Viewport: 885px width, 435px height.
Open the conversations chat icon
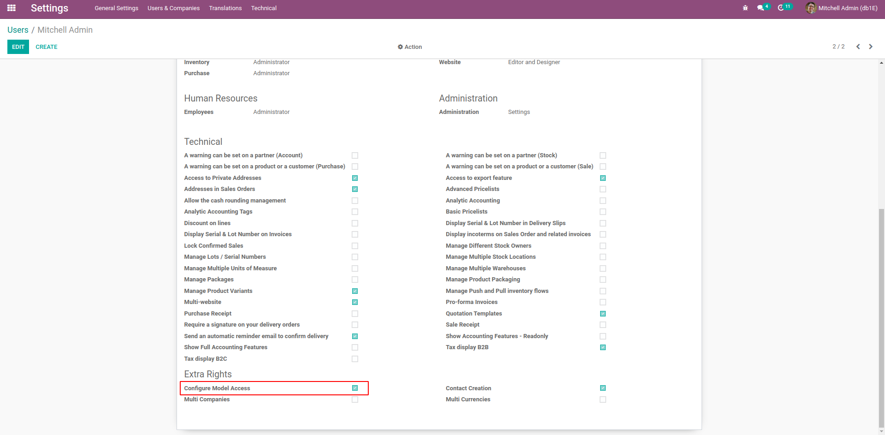761,8
